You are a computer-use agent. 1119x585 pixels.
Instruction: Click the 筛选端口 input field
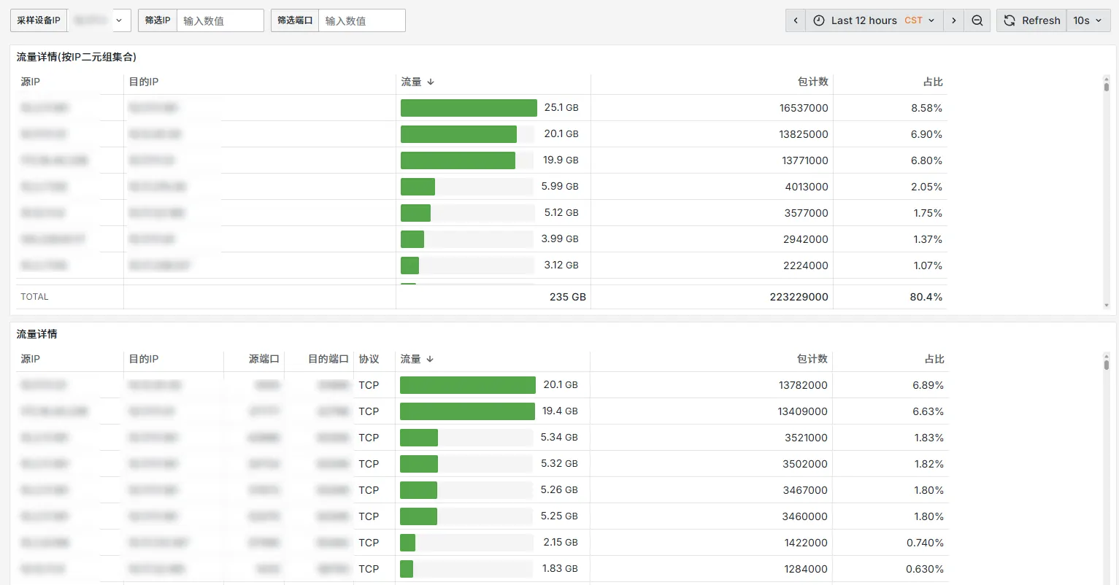pyautogui.click(x=361, y=20)
